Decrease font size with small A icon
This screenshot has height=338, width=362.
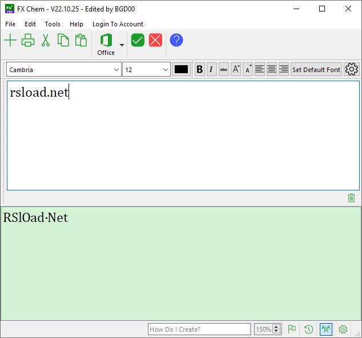(247, 69)
